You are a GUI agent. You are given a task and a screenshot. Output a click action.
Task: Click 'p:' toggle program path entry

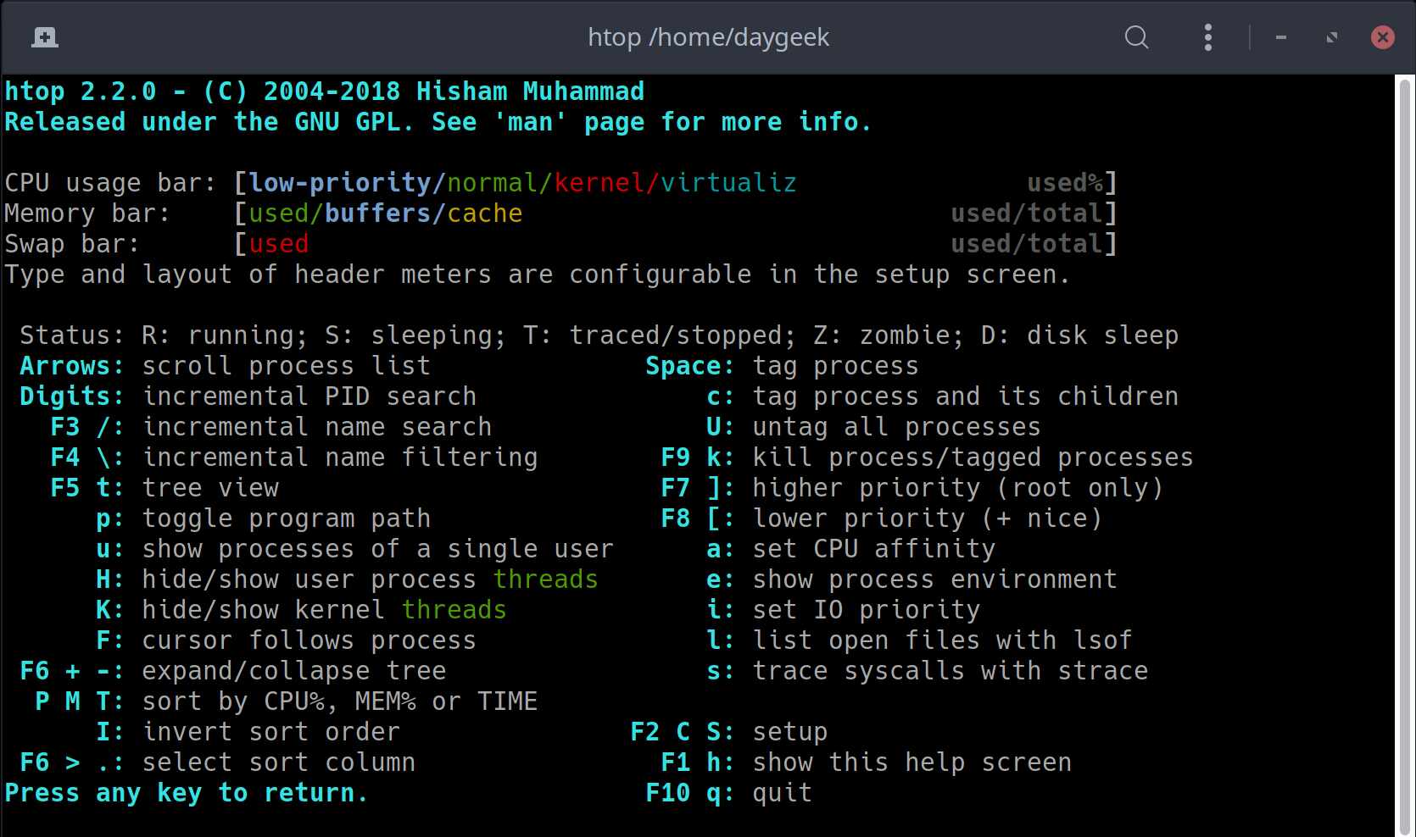263,518
